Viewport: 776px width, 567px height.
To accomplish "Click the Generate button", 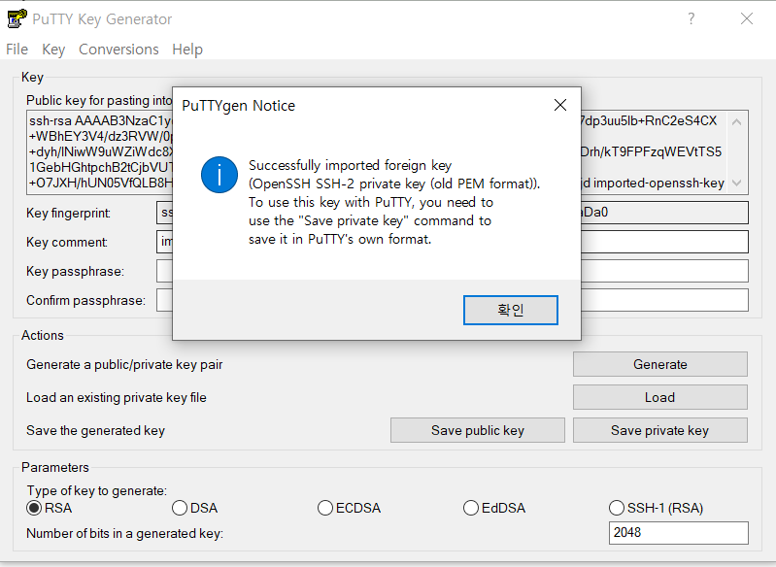I will pyautogui.click(x=659, y=364).
